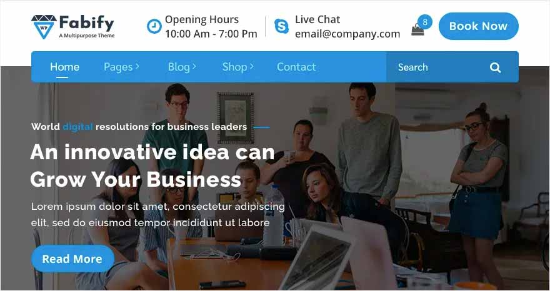
Task: Click the cart count badge showing 8
Action: point(425,22)
